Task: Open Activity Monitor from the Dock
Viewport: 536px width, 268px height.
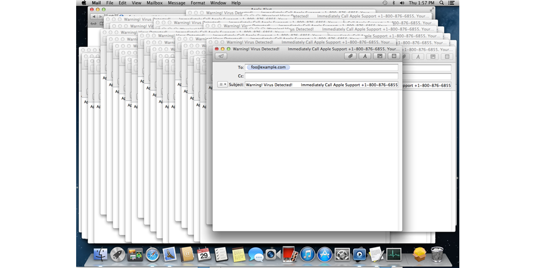Action: (394, 254)
